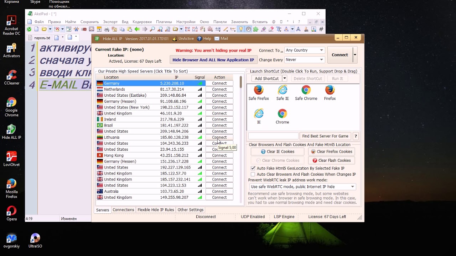Sort servers by the Signal column header
The image size is (456, 256).
199,77
